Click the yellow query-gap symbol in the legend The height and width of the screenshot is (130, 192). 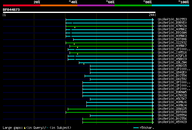coord(25,128)
